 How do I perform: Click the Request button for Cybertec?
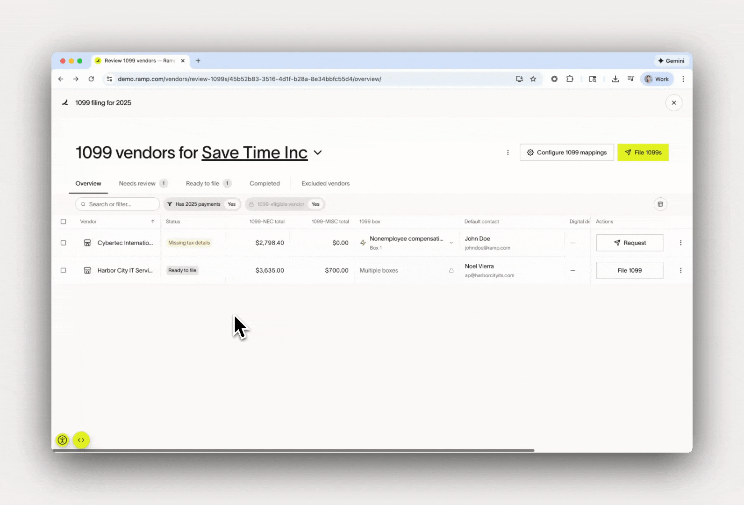click(630, 243)
